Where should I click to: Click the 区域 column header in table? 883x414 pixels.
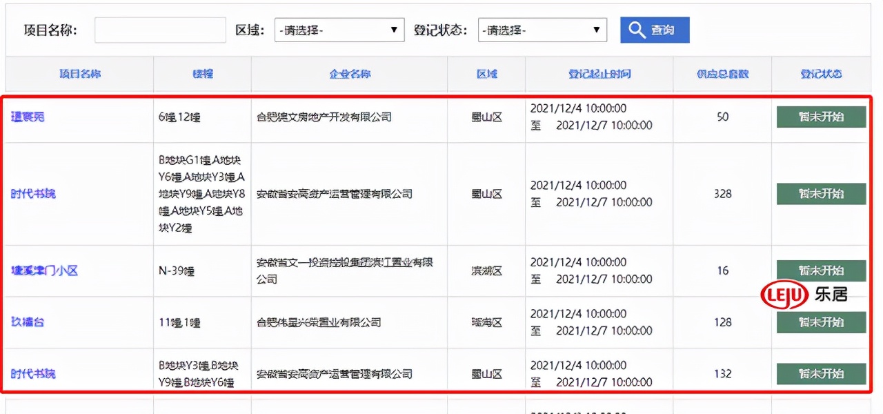(x=486, y=74)
